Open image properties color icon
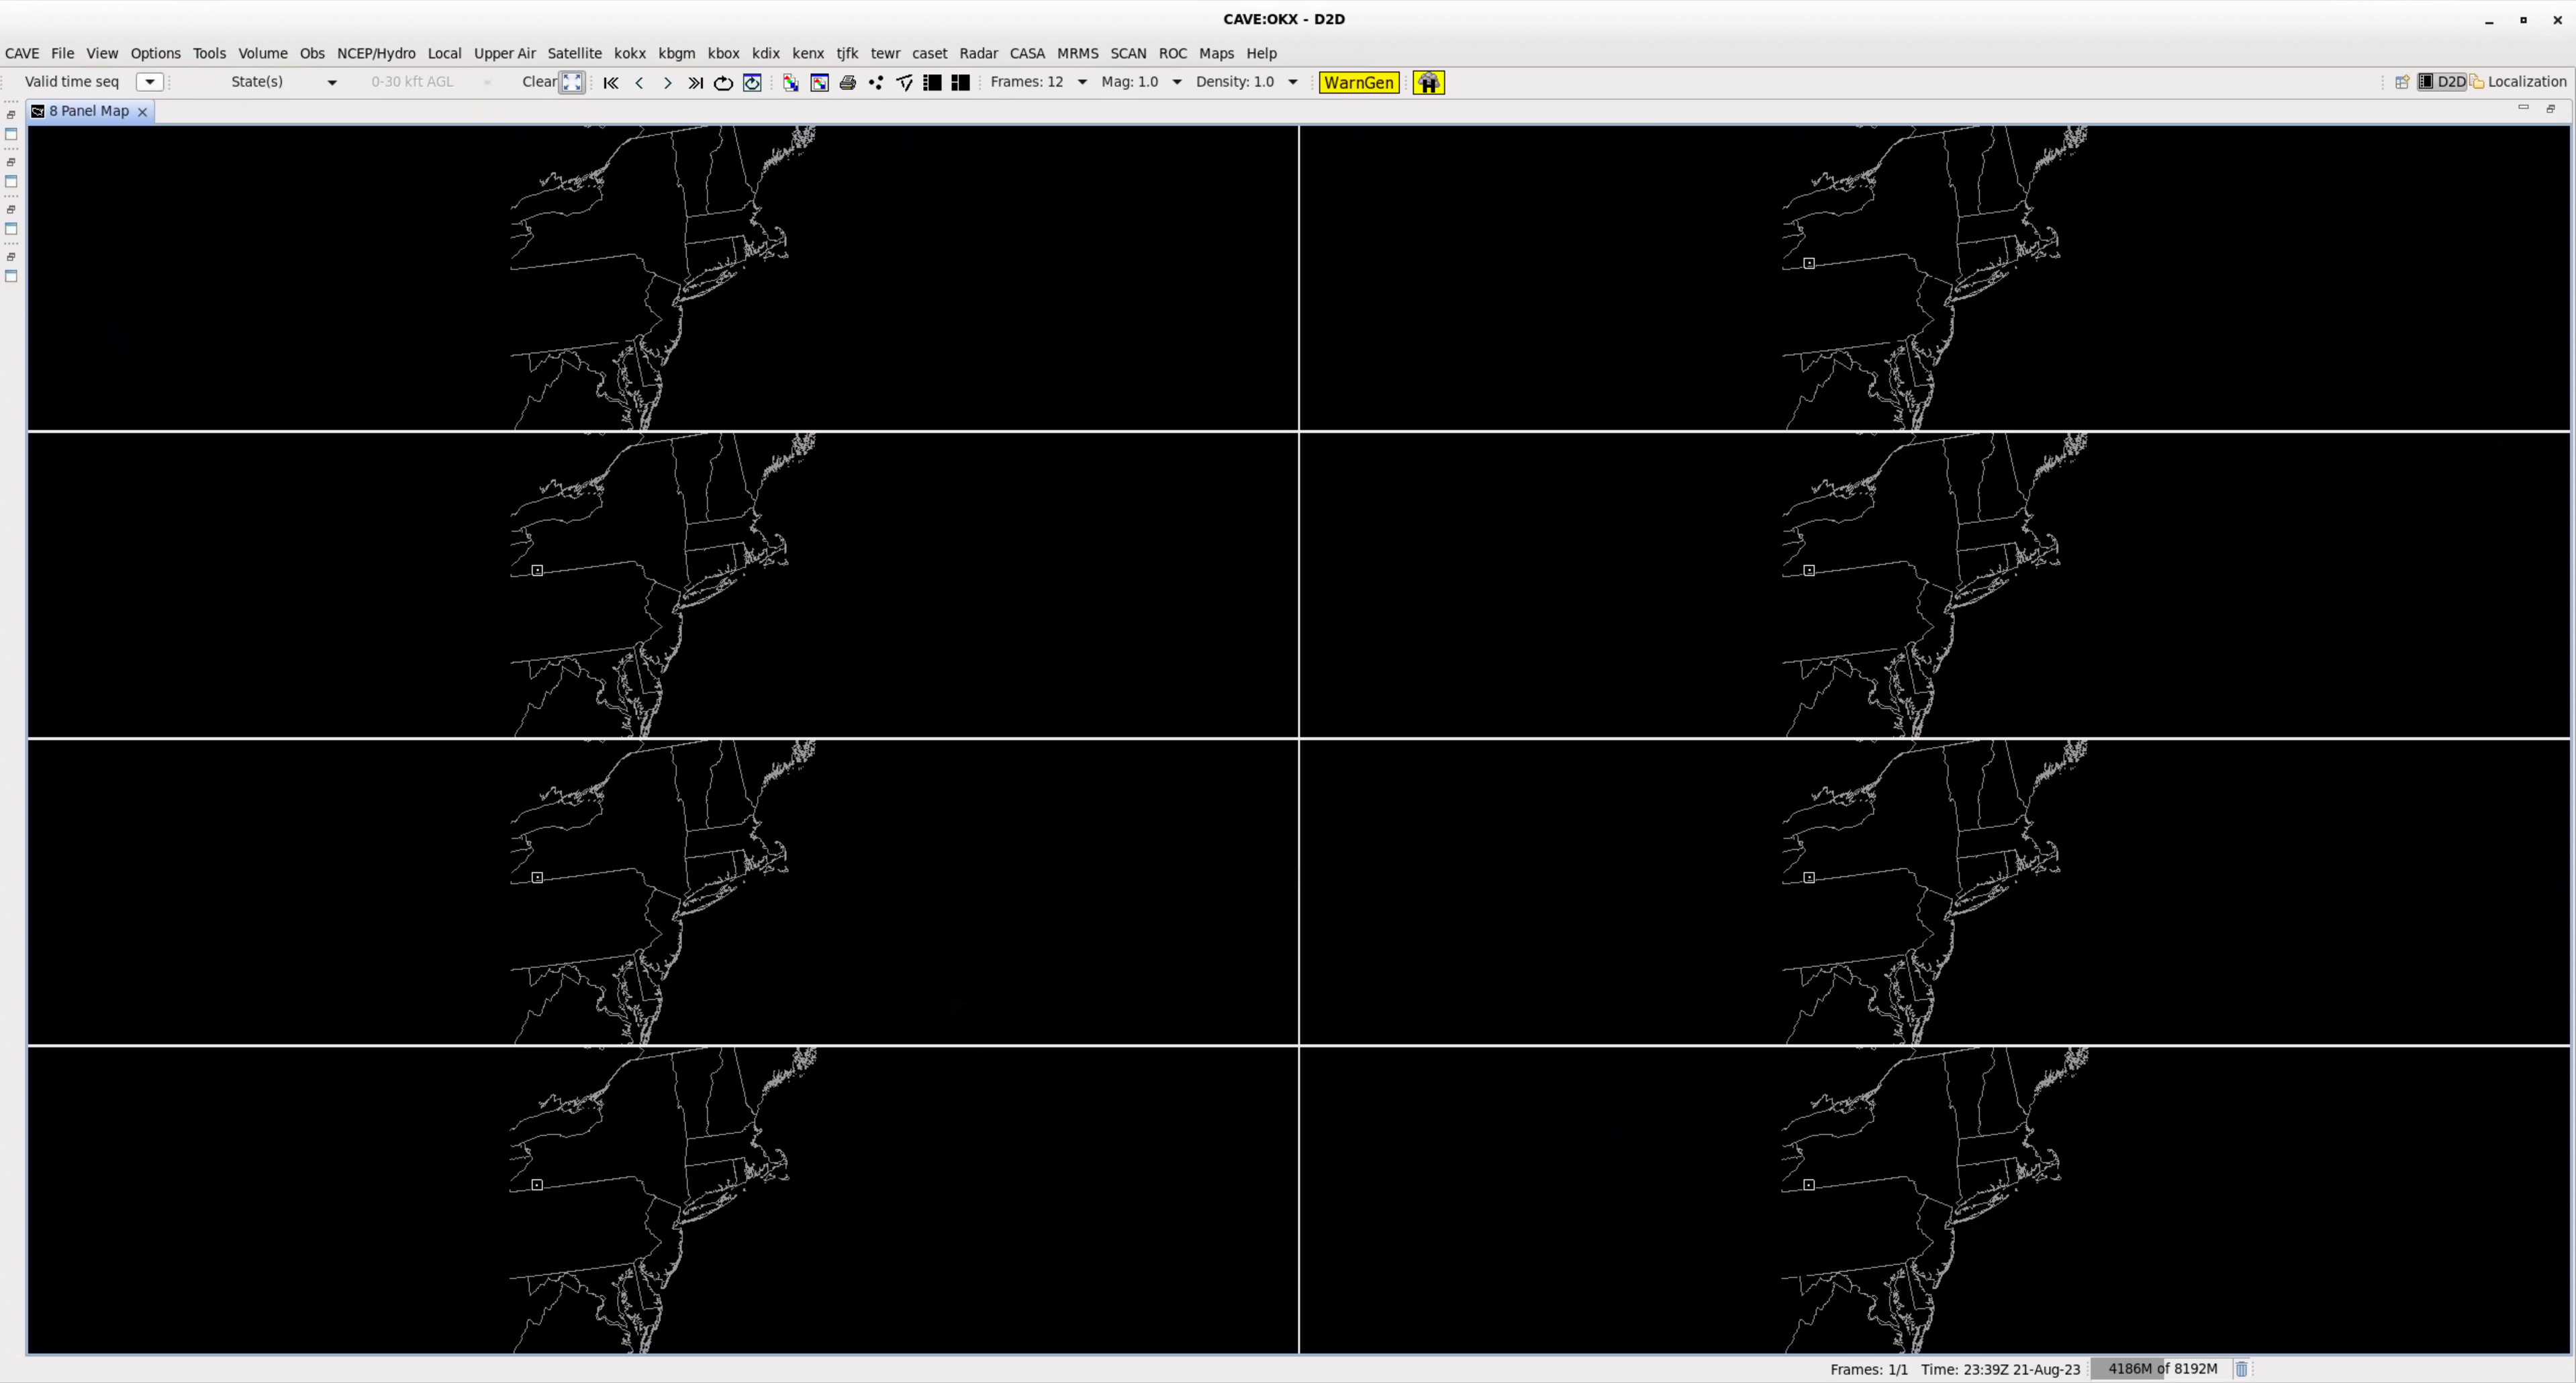The height and width of the screenshot is (1383, 2576). (x=819, y=83)
